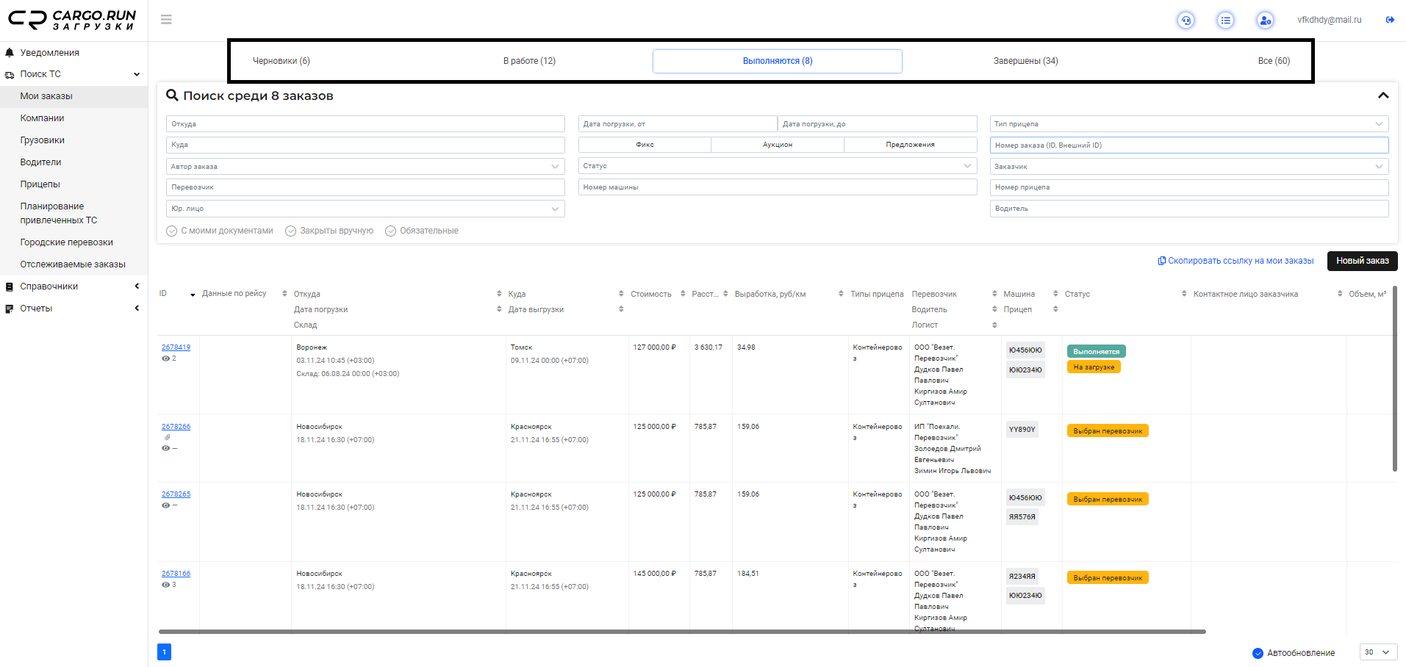This screenshot has height=667, width=1406.
Task: Open the Заказчик dropdown
Action: (1189, 167)
